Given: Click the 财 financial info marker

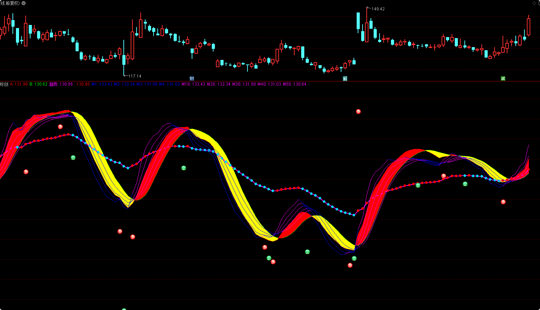Looking at the screenshot, I should 192,79.
